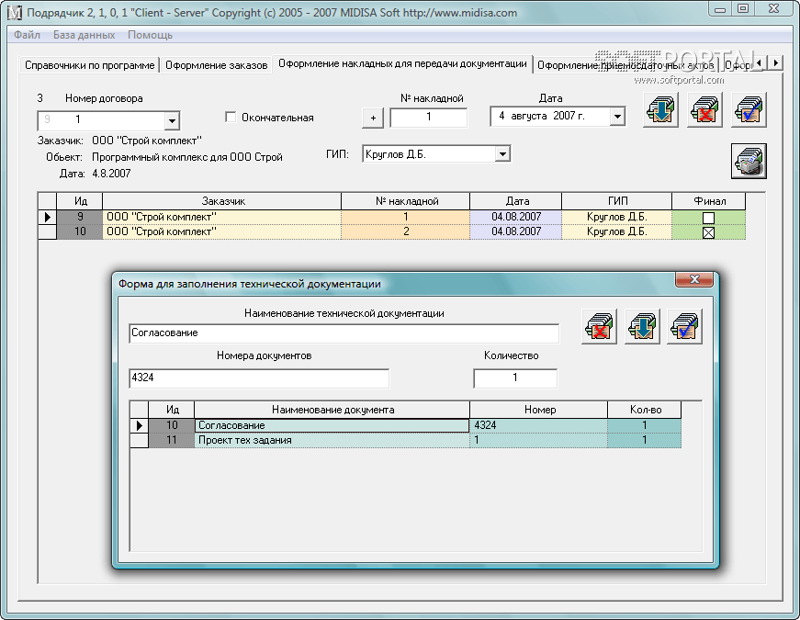The width and height of the screenshot is (800, 620).
Task: Switch to Оформление заказов tab
Action: pyautogui.click(x=217, y=65)
